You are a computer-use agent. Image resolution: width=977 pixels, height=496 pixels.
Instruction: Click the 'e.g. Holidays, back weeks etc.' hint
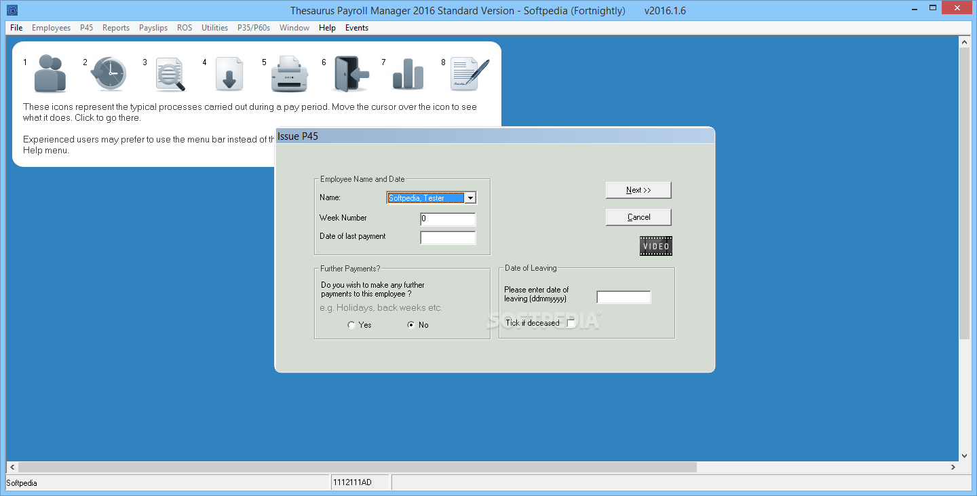coord(381,307)
